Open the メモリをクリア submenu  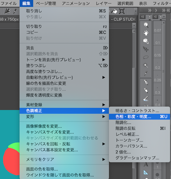pyautogui.click(x=64, y=159)
